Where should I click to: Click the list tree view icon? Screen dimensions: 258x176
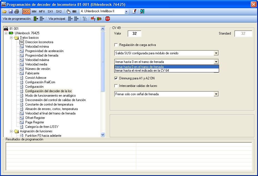(85, 19)
